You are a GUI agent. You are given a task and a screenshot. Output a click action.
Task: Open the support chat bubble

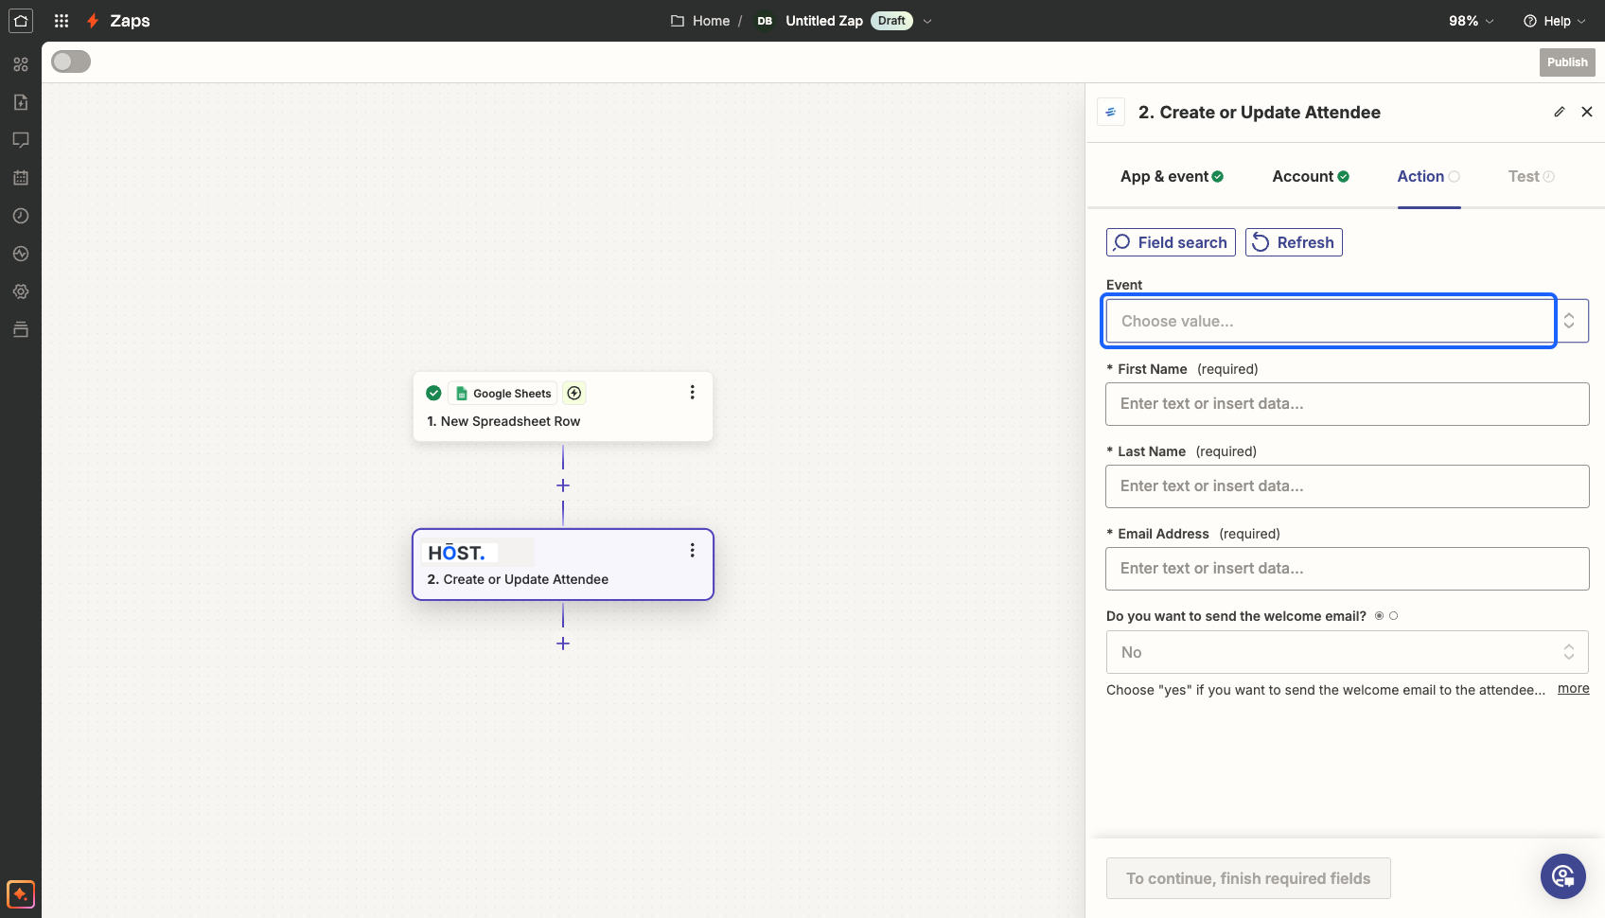[1563, 876]
